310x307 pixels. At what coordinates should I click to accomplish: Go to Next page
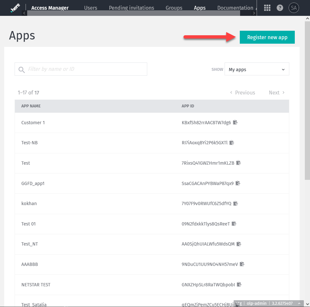[x=277, y=93]
